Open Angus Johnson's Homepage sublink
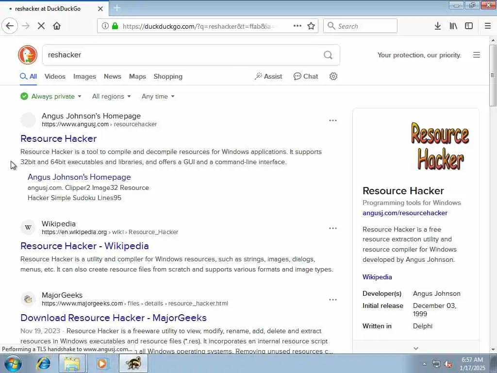The image size is (497, 373). click(x=79, y=177)
